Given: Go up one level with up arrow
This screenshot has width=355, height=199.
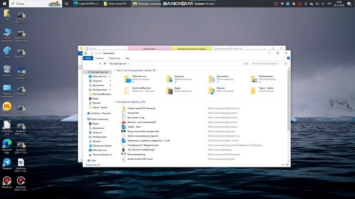Looking at the screenshot, I should pos(100,64).
